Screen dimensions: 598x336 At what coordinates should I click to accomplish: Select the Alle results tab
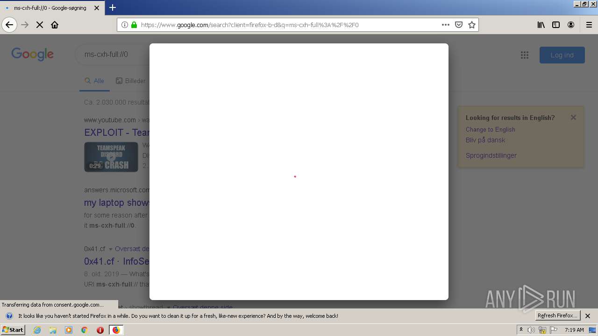[94, 81]
